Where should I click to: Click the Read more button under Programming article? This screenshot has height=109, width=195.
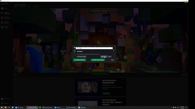106,93
